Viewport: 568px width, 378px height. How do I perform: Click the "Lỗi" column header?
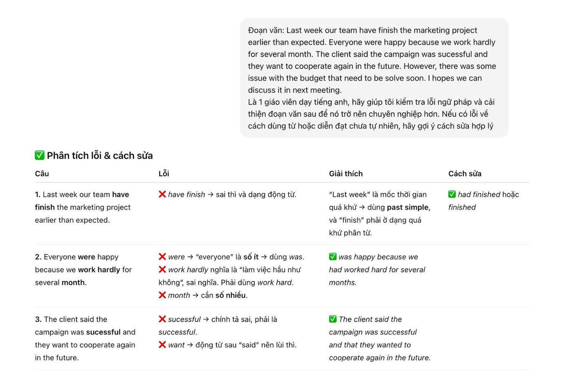pos(163,174)
